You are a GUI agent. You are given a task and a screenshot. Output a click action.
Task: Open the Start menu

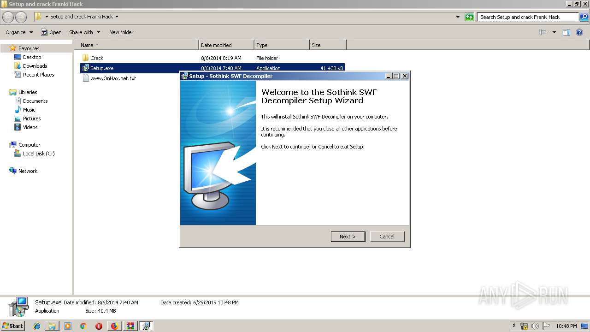click(x=12, y=326)
